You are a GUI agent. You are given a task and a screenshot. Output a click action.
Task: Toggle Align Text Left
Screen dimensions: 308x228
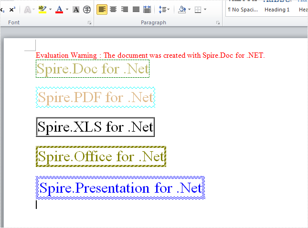(102, 10)
